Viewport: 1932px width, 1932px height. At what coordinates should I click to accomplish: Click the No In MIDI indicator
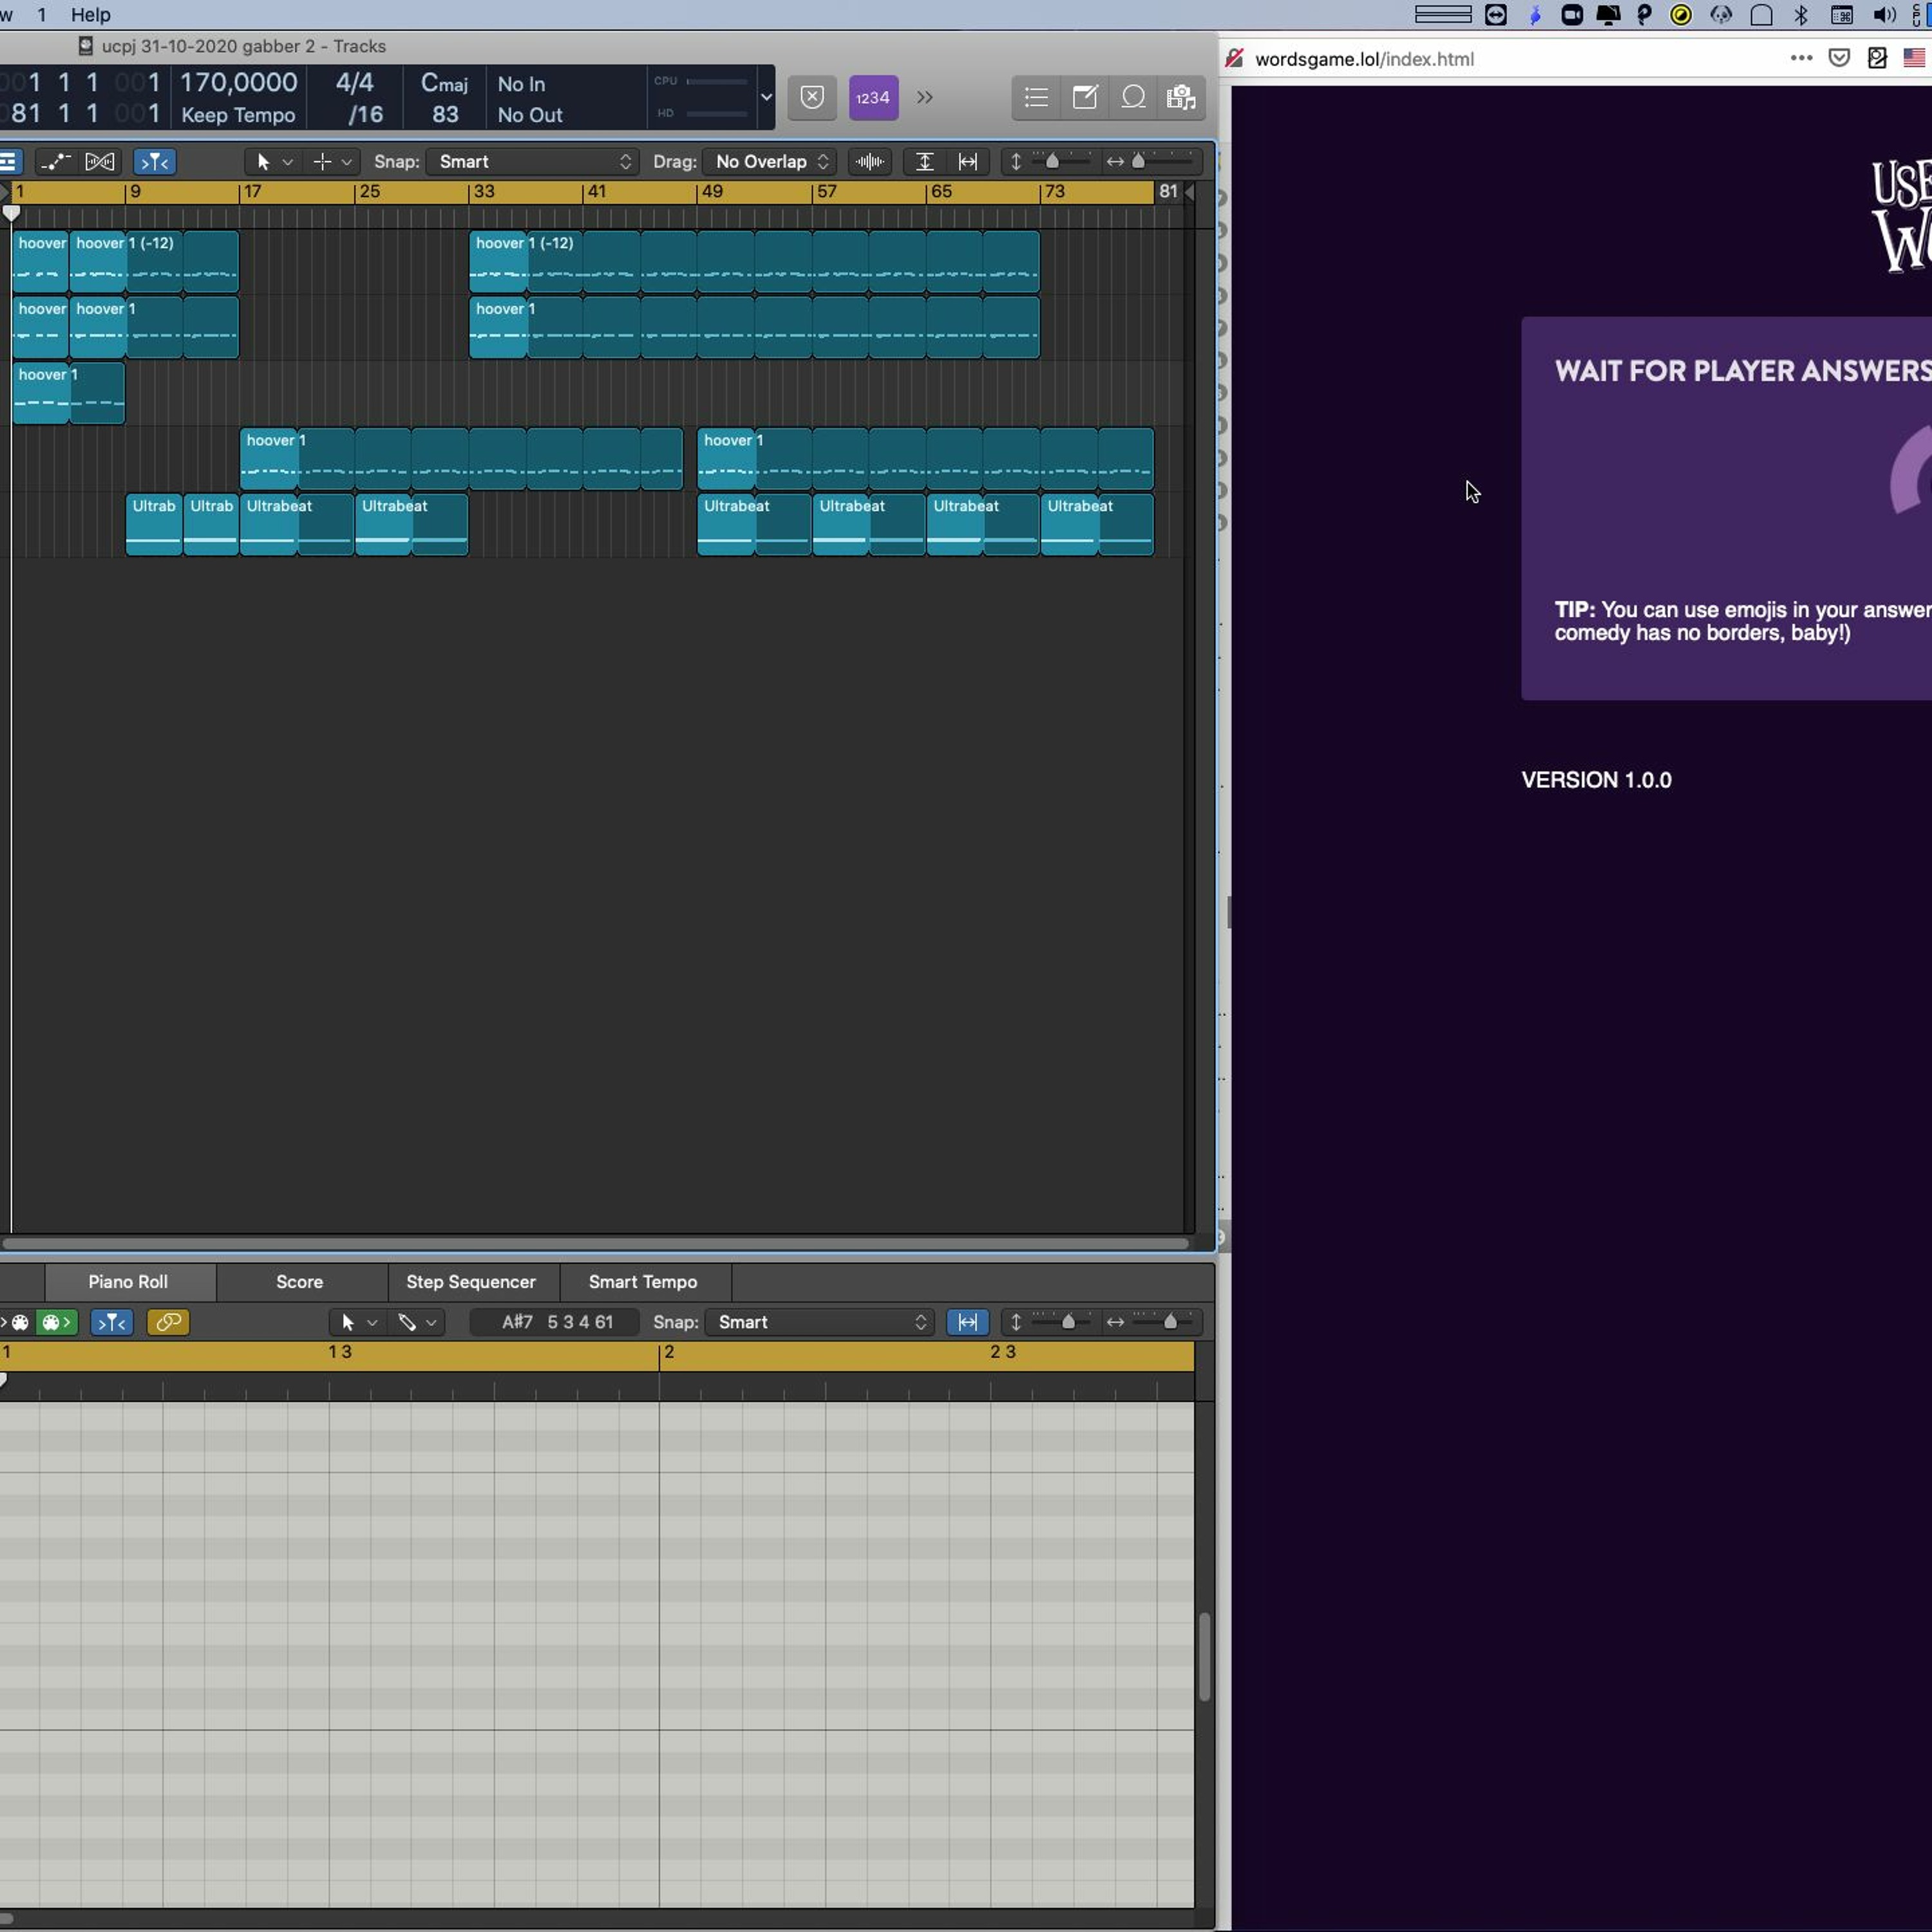pyautogui.click(x=521, y=84)
